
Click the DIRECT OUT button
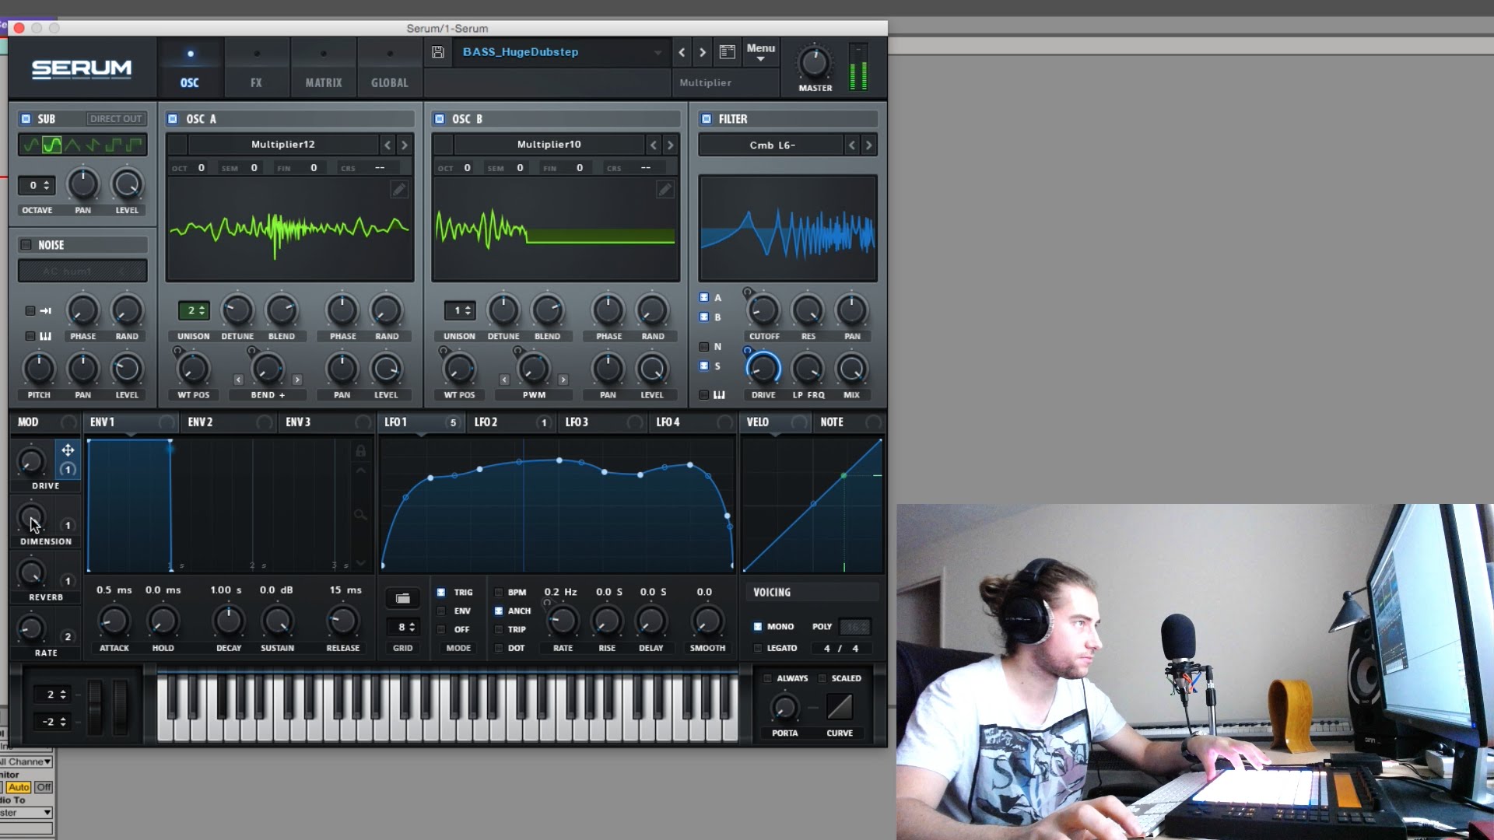[115, 119]
